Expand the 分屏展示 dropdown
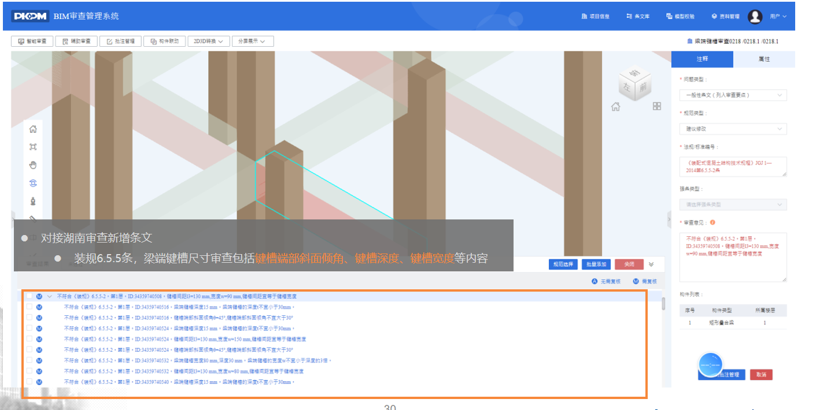Screen dimensions: 816x410 253,42
